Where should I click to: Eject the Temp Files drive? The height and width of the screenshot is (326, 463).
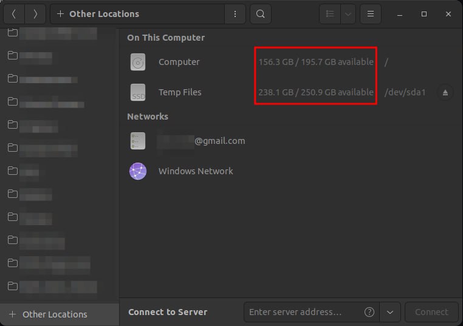[x=445, y=93]
